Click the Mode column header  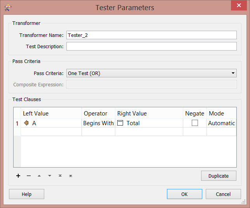tap(221, 114)
